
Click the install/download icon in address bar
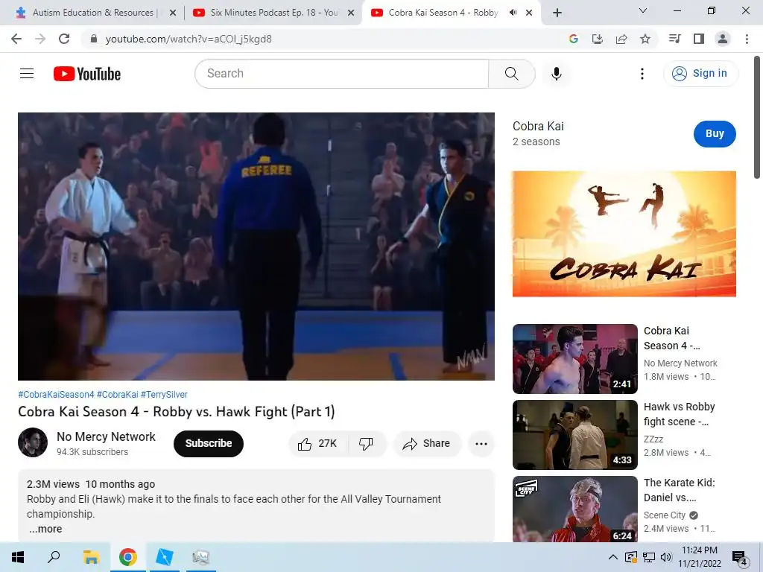point(597,39)
